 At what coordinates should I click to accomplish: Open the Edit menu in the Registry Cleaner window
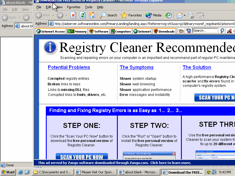(x=48, y=7)
